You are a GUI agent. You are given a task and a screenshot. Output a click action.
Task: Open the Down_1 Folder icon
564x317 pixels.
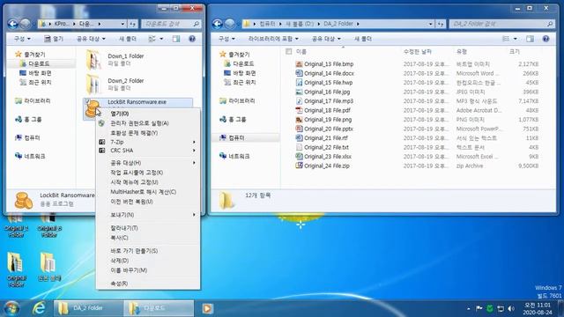click(x=93, y=60)
